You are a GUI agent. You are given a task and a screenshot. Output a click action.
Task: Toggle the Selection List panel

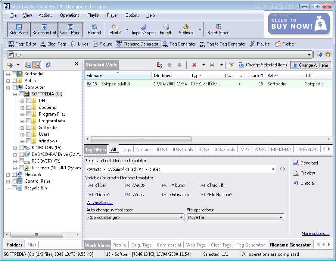pyautogui.click(x=44, y=29)
